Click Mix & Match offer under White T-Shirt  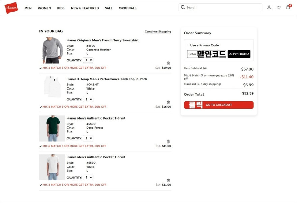(x=74, y=185)
